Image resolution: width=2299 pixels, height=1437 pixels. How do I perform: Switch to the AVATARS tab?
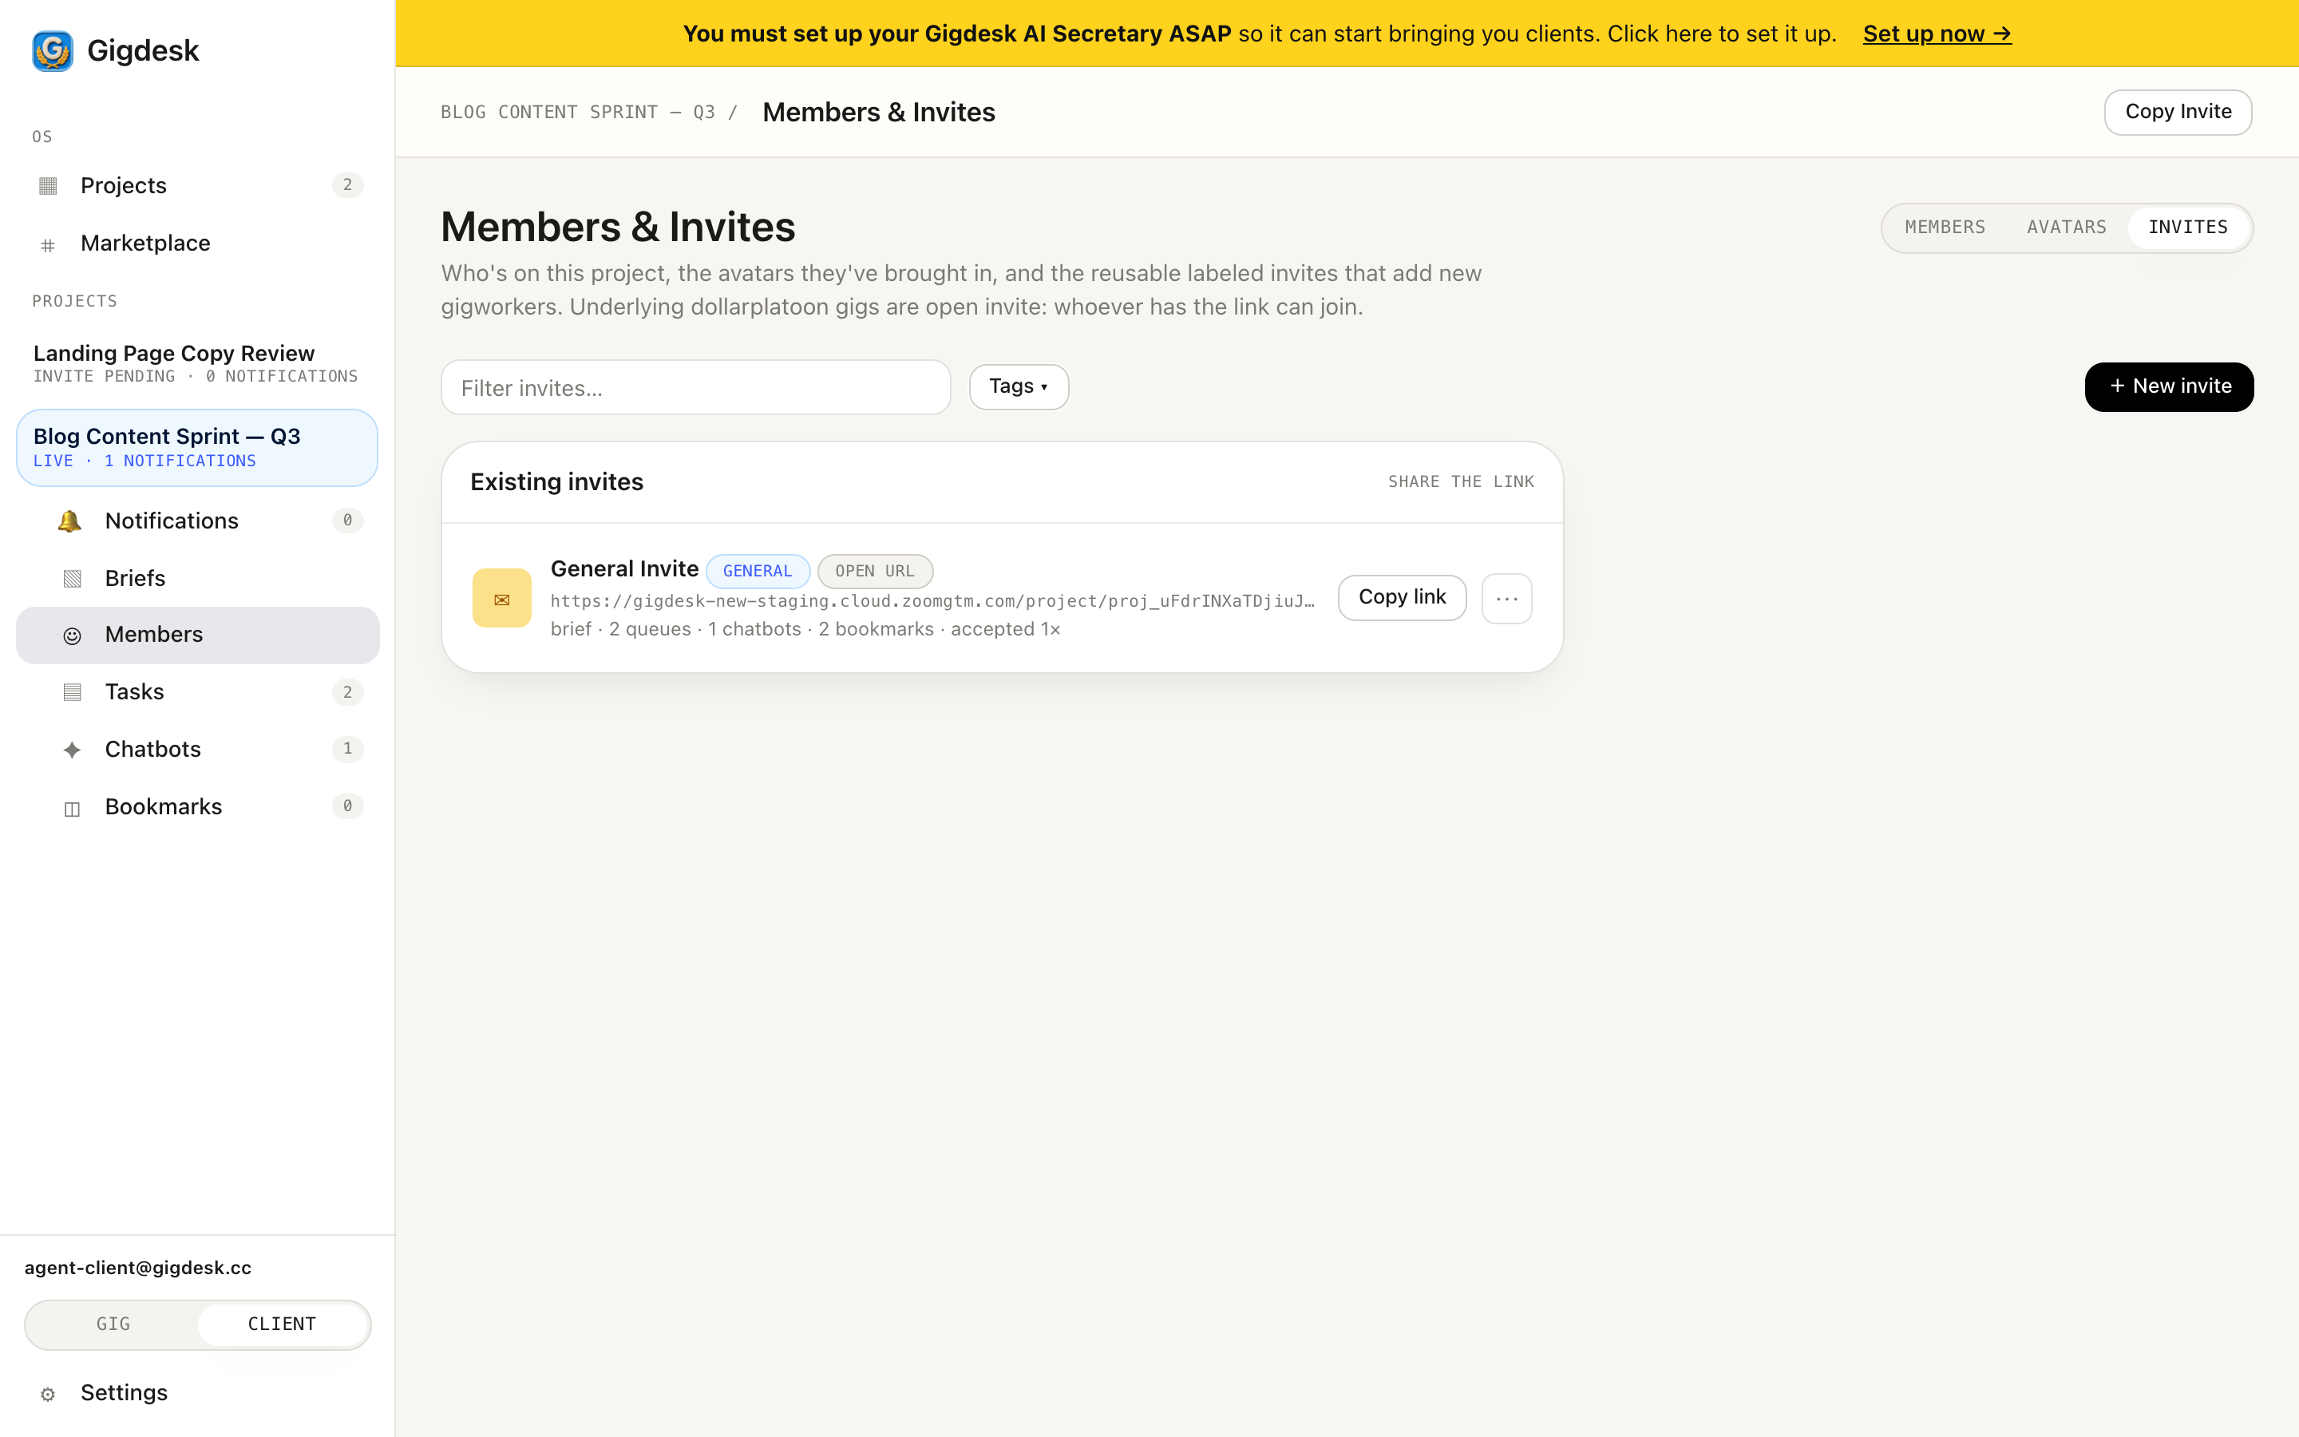pyautogui.click(x=2066, y=228)
